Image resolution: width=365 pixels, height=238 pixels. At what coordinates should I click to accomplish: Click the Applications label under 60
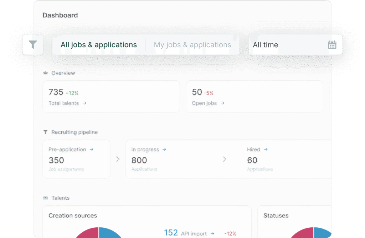(260, 169)
